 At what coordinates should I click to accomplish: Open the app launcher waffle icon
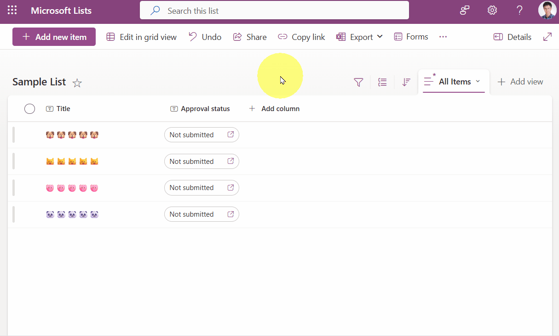12,11
